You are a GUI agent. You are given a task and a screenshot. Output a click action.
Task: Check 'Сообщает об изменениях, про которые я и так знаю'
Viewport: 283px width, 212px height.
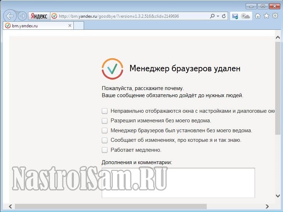click(x=105, y=140)
